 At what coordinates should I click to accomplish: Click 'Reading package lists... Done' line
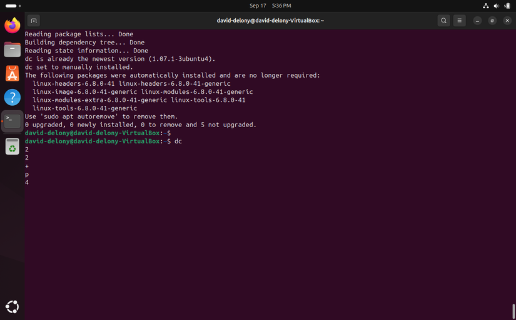point(79,34)
